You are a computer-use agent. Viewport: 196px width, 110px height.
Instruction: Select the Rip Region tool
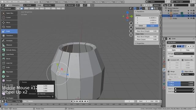pos(9,98)
